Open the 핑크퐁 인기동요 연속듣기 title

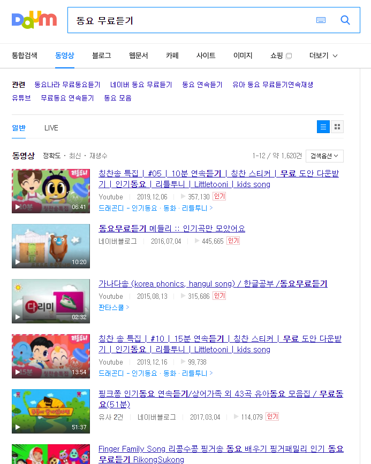[221, 399]
